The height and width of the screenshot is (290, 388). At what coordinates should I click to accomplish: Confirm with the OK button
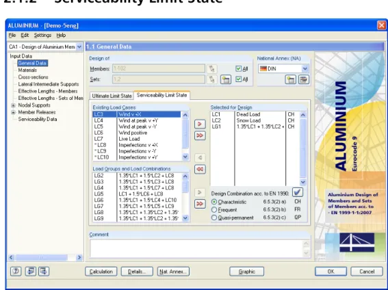coord(331,272)
